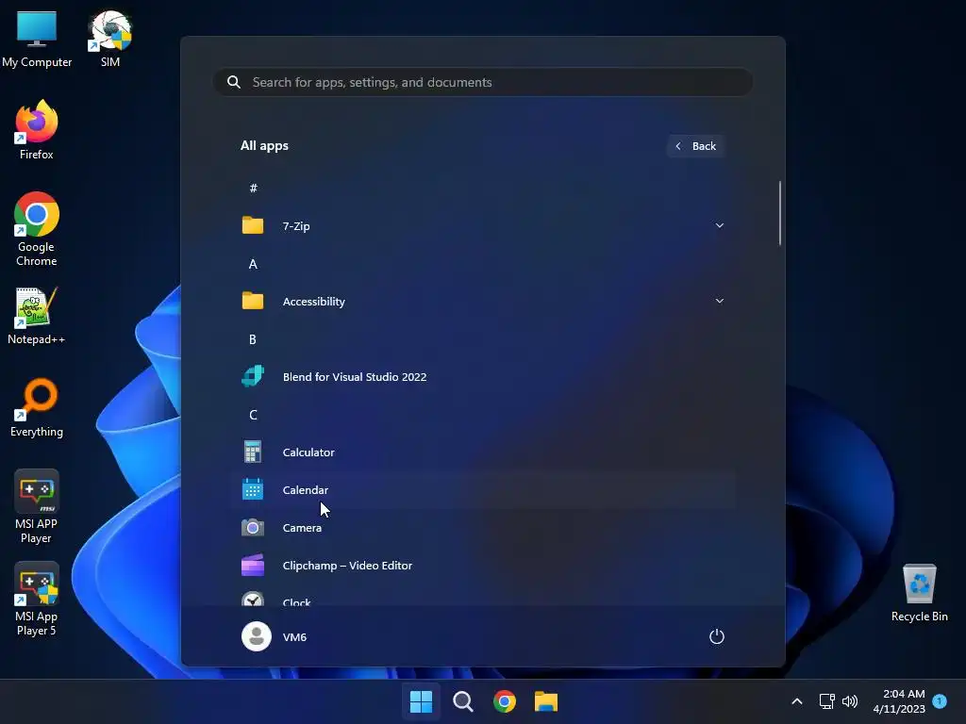
Task: Open the SIM desktop shortcut
Action: click(110, 38)
